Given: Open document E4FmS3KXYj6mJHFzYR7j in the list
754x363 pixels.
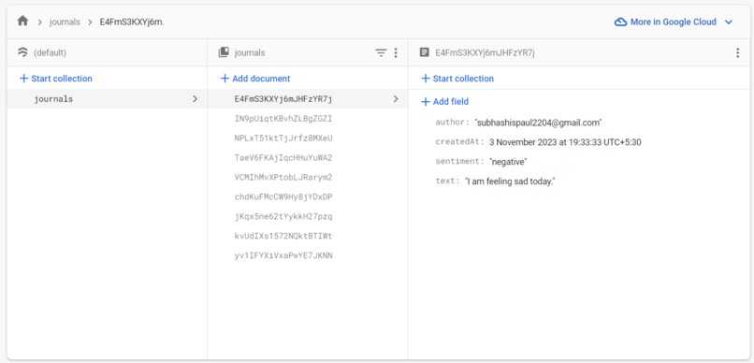Looking at the screenshot, I should pos(283,99).
